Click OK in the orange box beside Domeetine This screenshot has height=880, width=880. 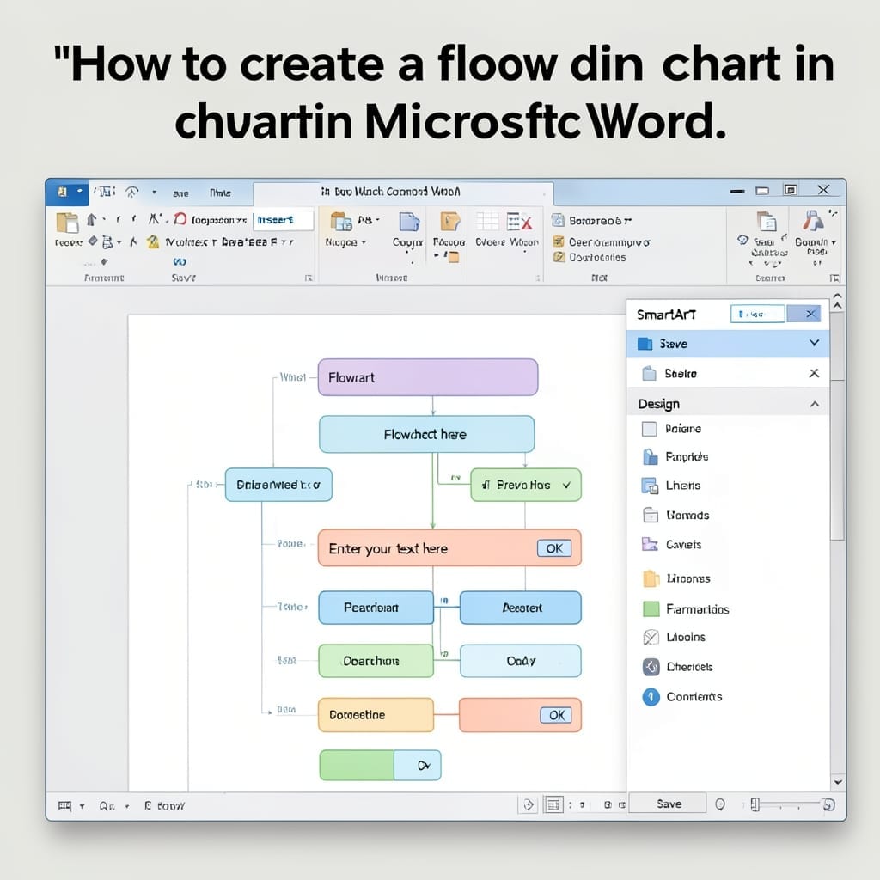coord(556,715)
